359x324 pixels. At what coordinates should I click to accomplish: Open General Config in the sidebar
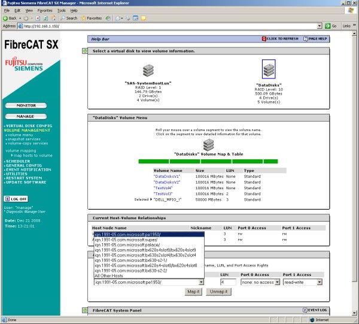(24, 165)
